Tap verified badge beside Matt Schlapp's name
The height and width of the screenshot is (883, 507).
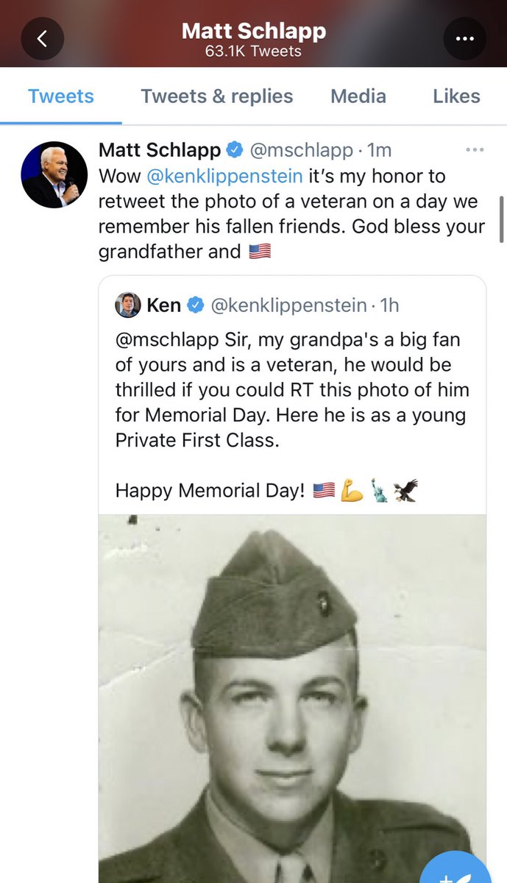(x=235, y=151)
